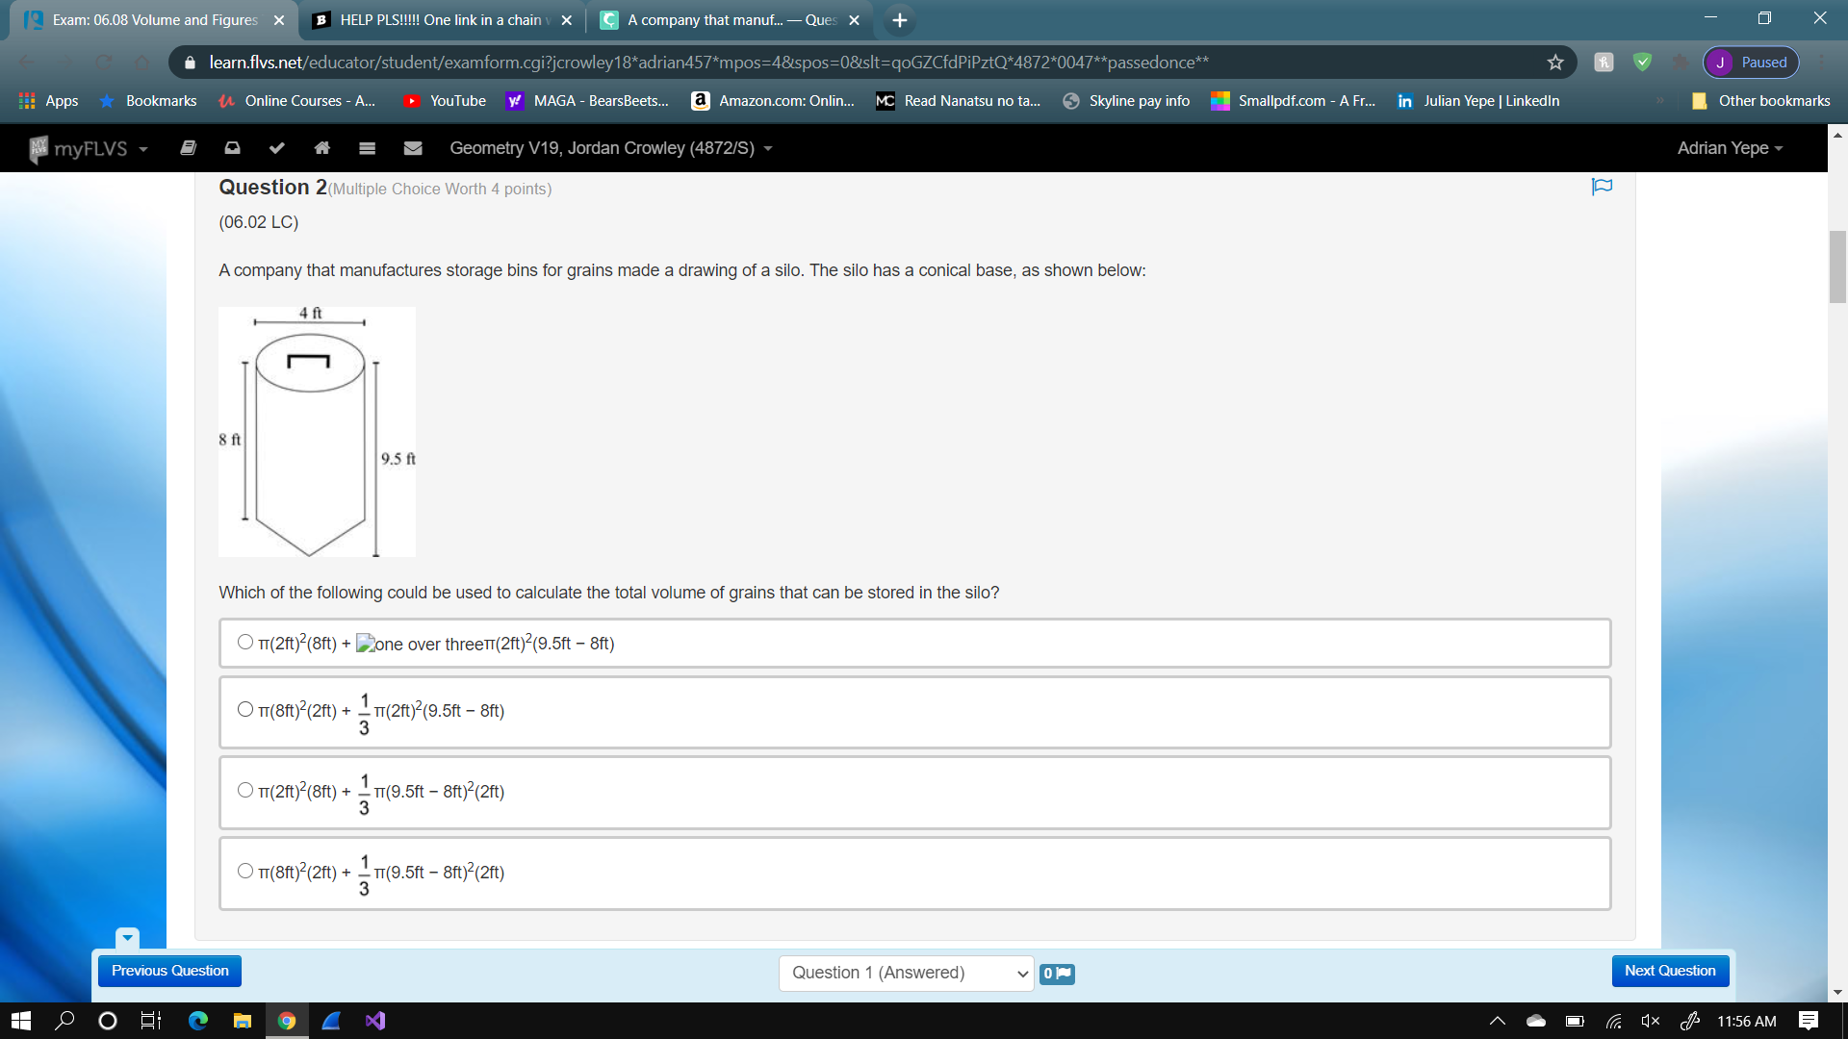Viewport: 1848px width, 1039px height.
Task: Click the scrollbar up arrow
Action: (1837, 135)
